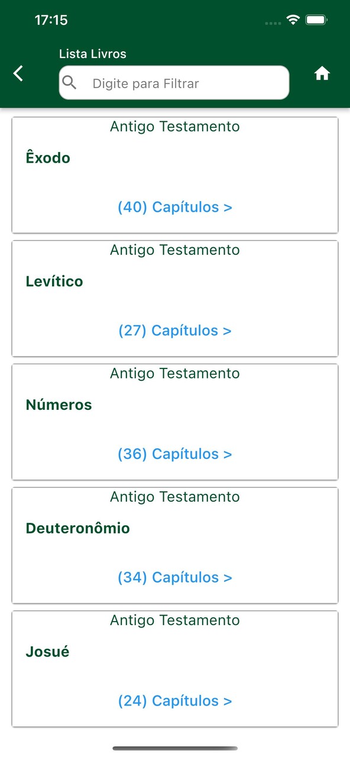Tap the home icon to return to the start screen

point(322,73)
